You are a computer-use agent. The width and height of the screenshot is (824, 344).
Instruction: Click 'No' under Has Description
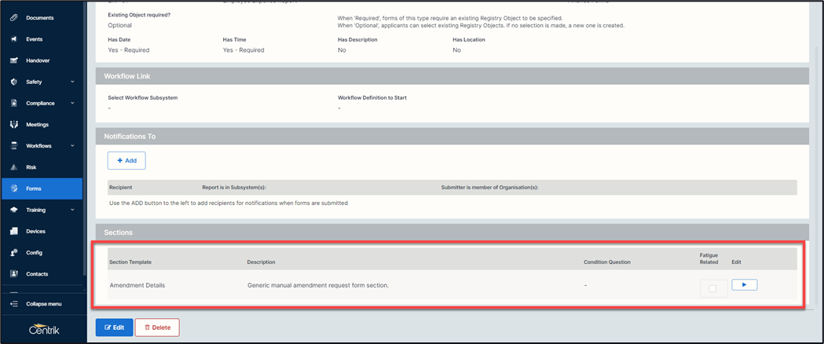coord(342,50)
